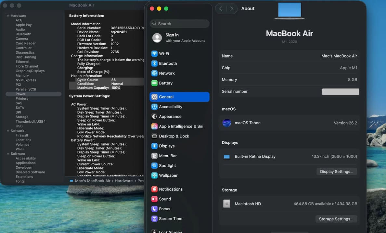386x233 pixels.
Task: Open Spotlight settings icon
Action: pos(155,166)
